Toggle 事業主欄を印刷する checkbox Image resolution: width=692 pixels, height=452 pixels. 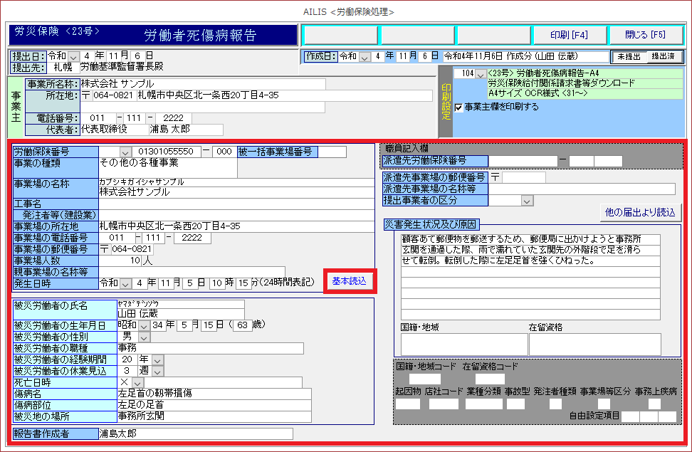pyautogui.click(x=459, y=107)
